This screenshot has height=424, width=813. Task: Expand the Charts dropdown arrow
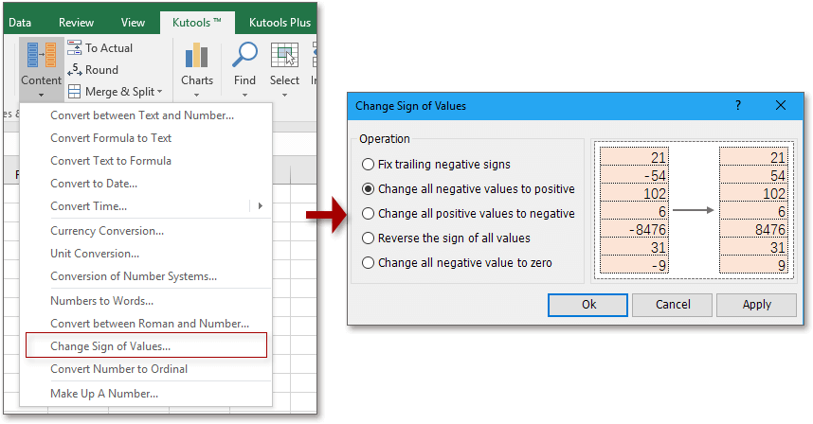(x=196, y=96)
